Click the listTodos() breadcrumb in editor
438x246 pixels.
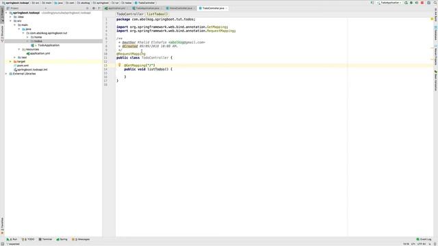[x=157, y=14]
